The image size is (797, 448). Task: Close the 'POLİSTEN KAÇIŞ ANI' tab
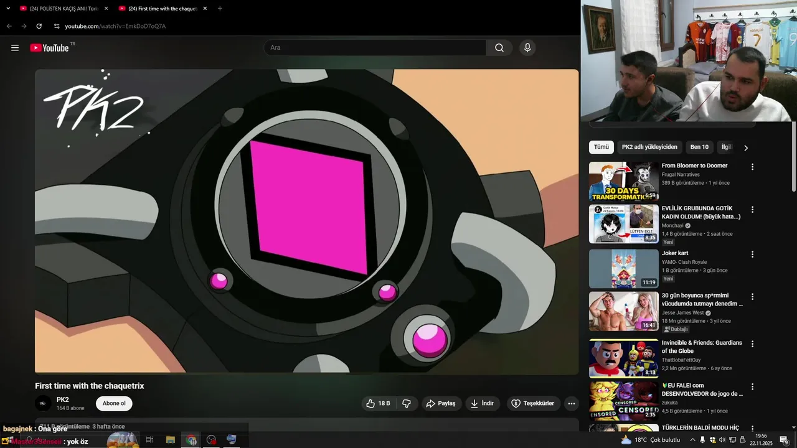click(106, 9)
